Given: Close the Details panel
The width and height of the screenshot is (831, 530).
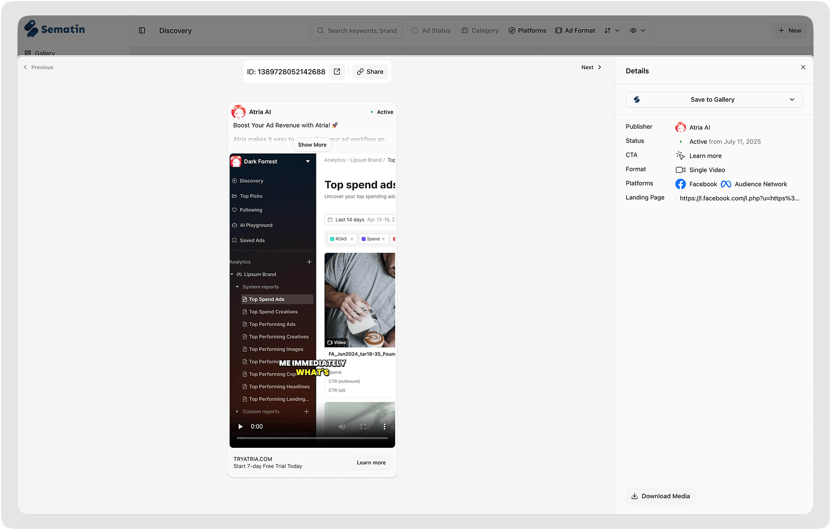Looking at the screenshot, I should tap(803, 67).
